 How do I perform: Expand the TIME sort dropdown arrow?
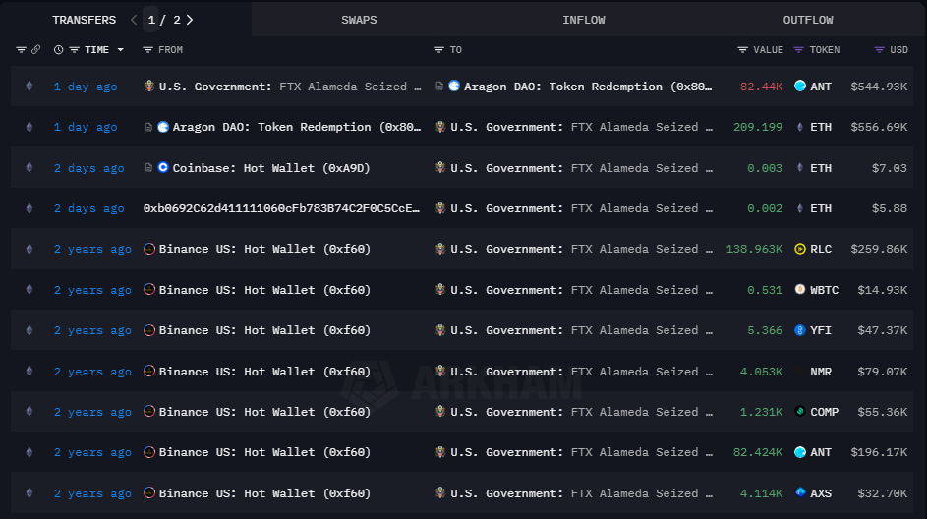(121, 50)
